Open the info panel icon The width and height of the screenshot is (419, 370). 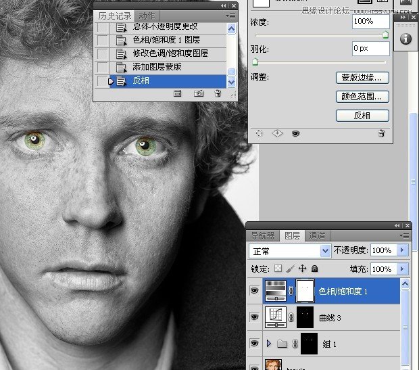tap(405, 39)
